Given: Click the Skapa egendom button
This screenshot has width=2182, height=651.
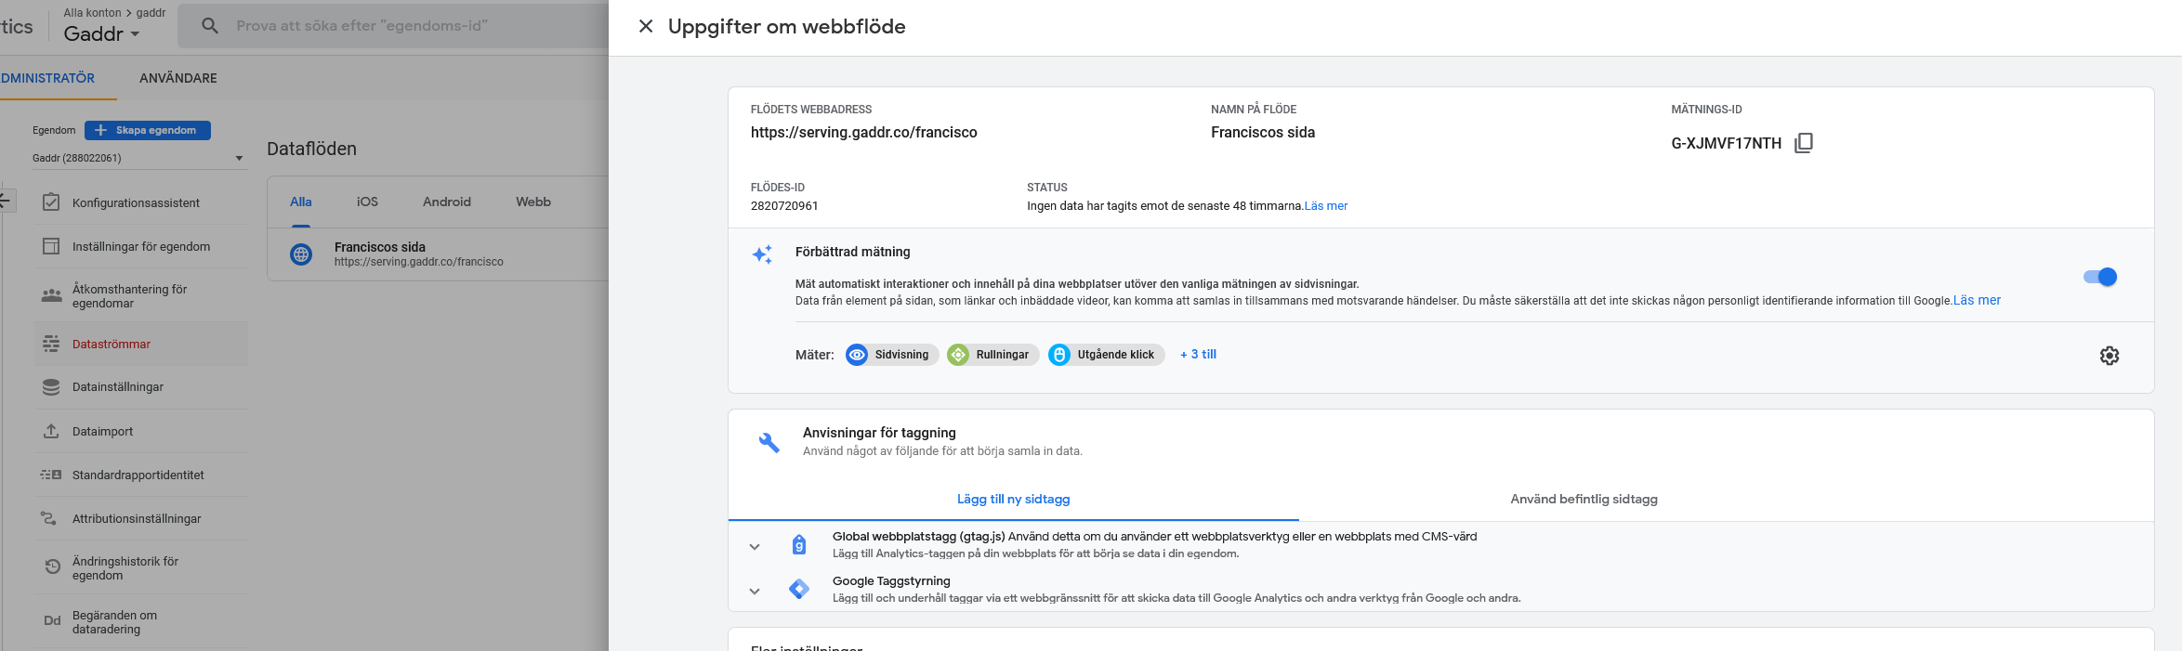Looking at the screenshot, I should coord(148,130).
